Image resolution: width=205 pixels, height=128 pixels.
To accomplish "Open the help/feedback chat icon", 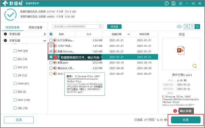I will 167,3.
